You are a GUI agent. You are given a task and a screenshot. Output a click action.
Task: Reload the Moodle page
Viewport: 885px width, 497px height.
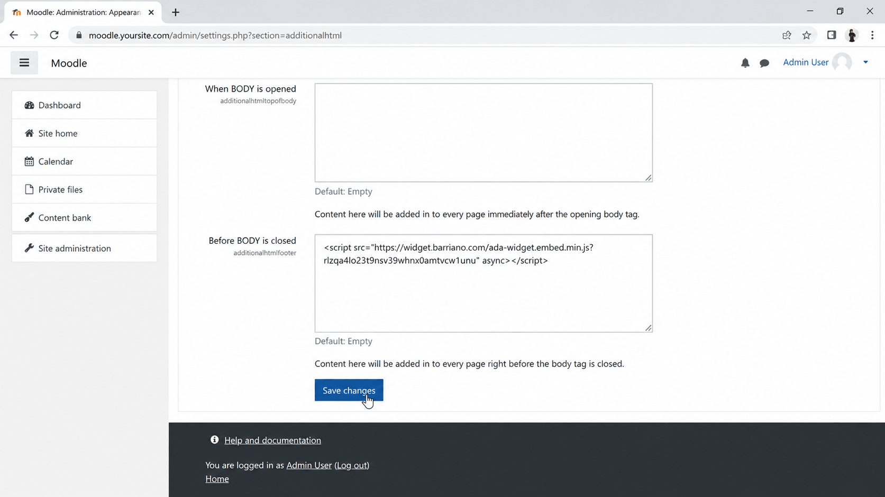click(x=54, y=35)
